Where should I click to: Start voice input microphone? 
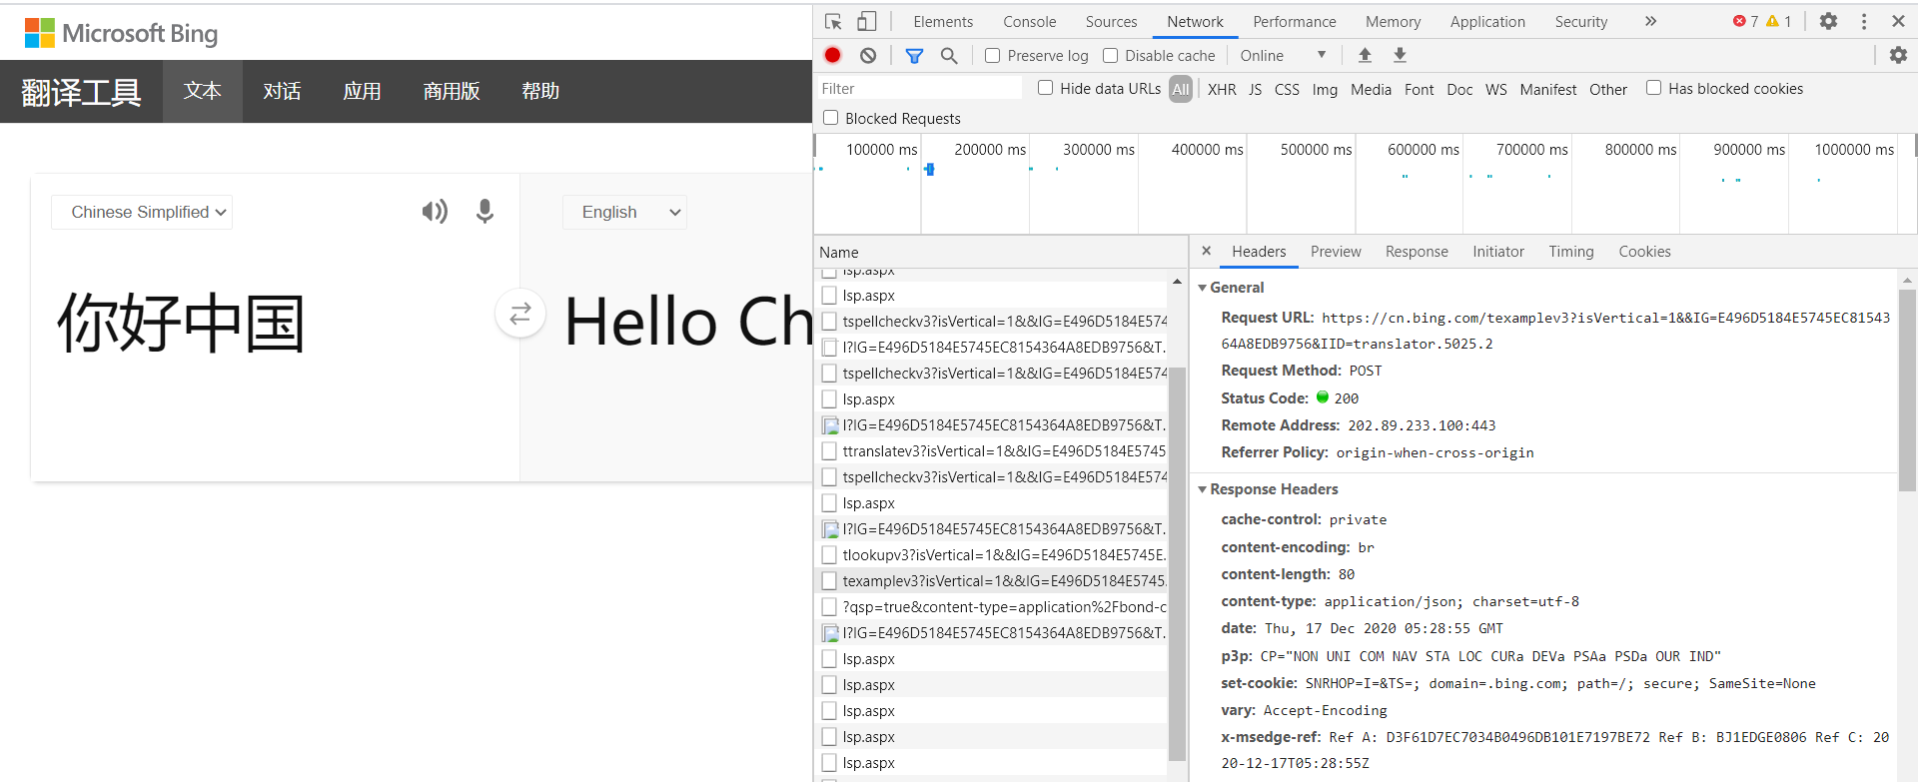484,211
